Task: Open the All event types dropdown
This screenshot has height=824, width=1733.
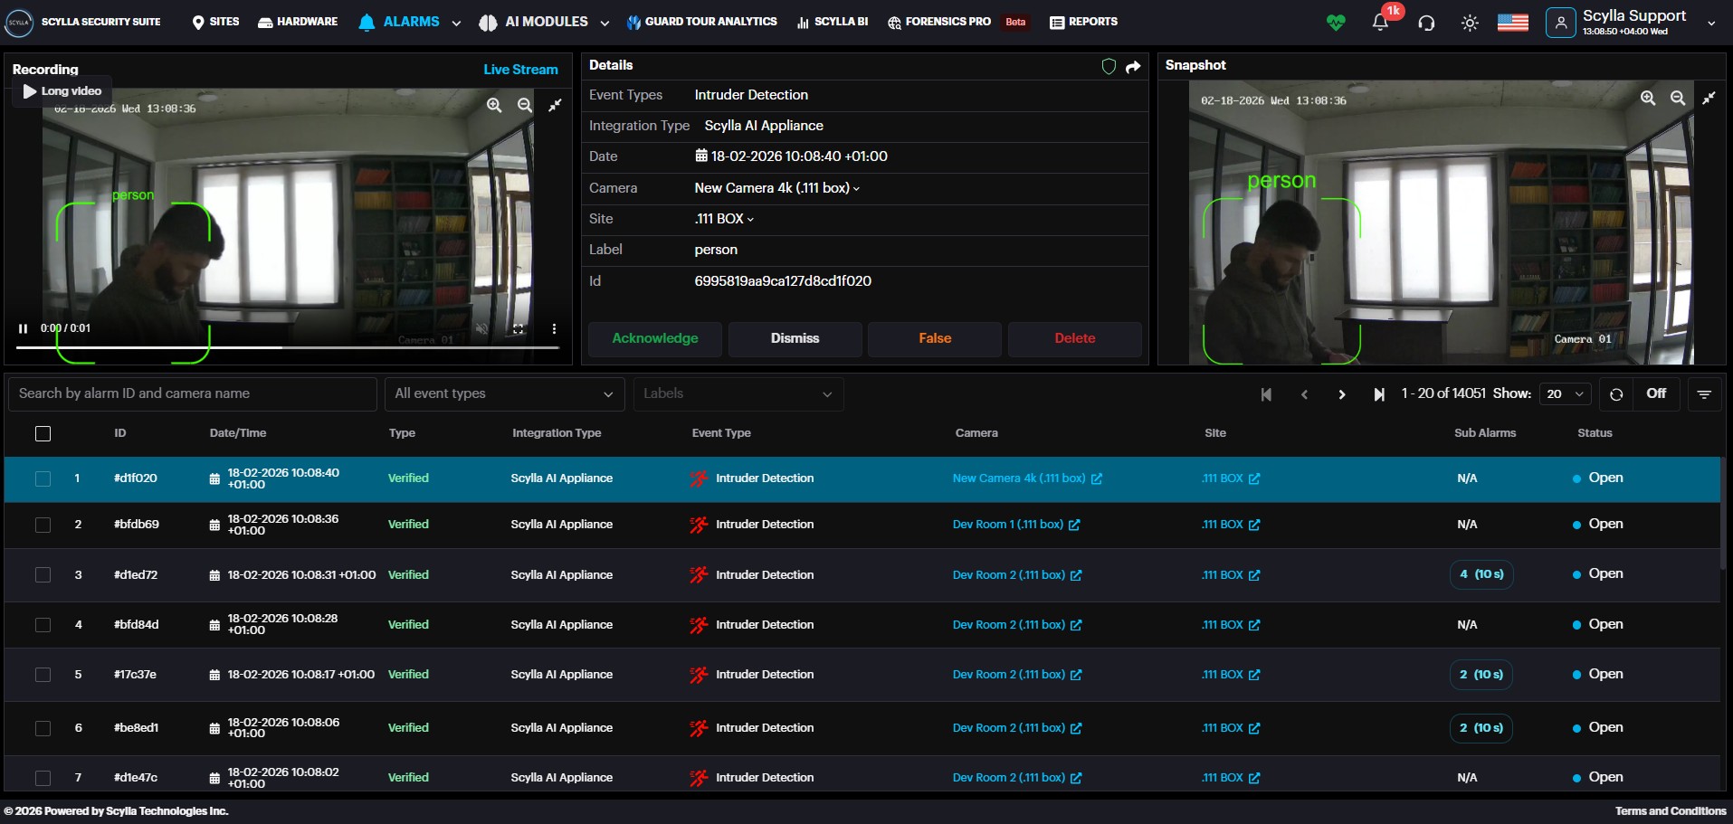Action: (504, 393)
